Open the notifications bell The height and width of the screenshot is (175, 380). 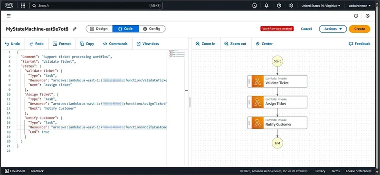point(266,6)
